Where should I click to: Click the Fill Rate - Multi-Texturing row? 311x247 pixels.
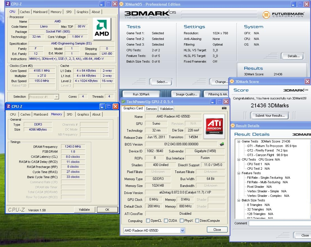point(267,182)
